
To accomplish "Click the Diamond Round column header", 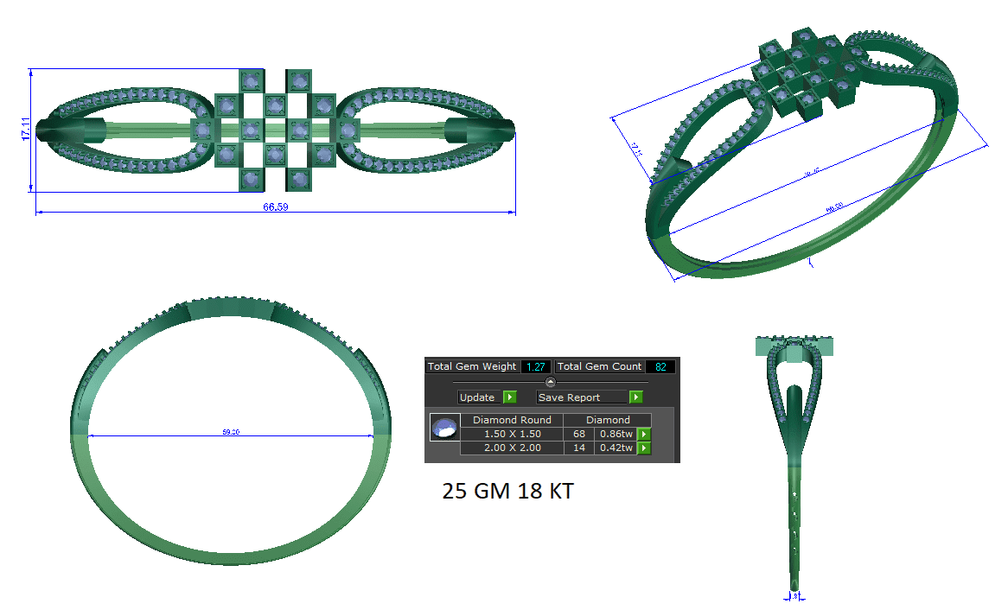I will click(x=512, y=420).
